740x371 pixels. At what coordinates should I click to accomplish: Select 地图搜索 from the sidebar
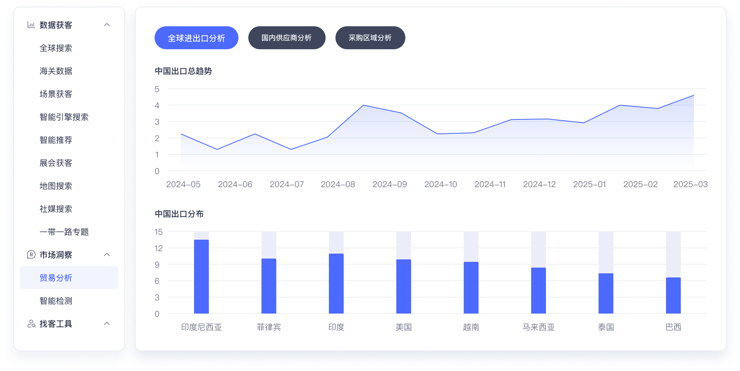coord(56,186)
